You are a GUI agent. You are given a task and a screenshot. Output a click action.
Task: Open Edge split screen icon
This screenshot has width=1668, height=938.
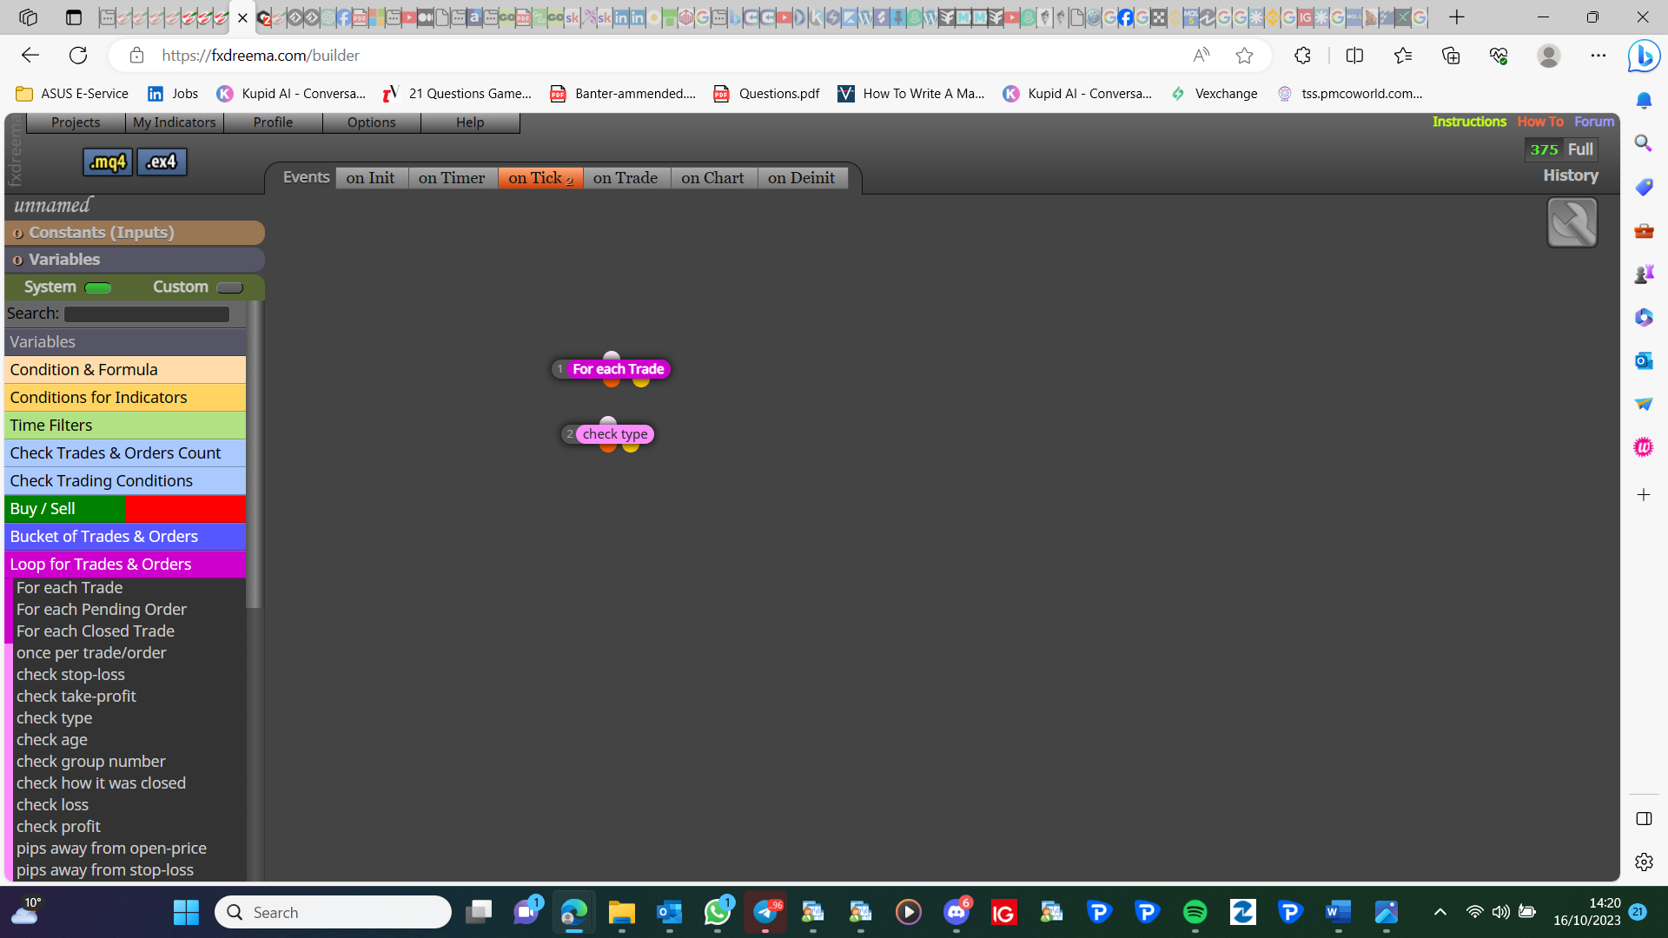tap(1354, 56)
